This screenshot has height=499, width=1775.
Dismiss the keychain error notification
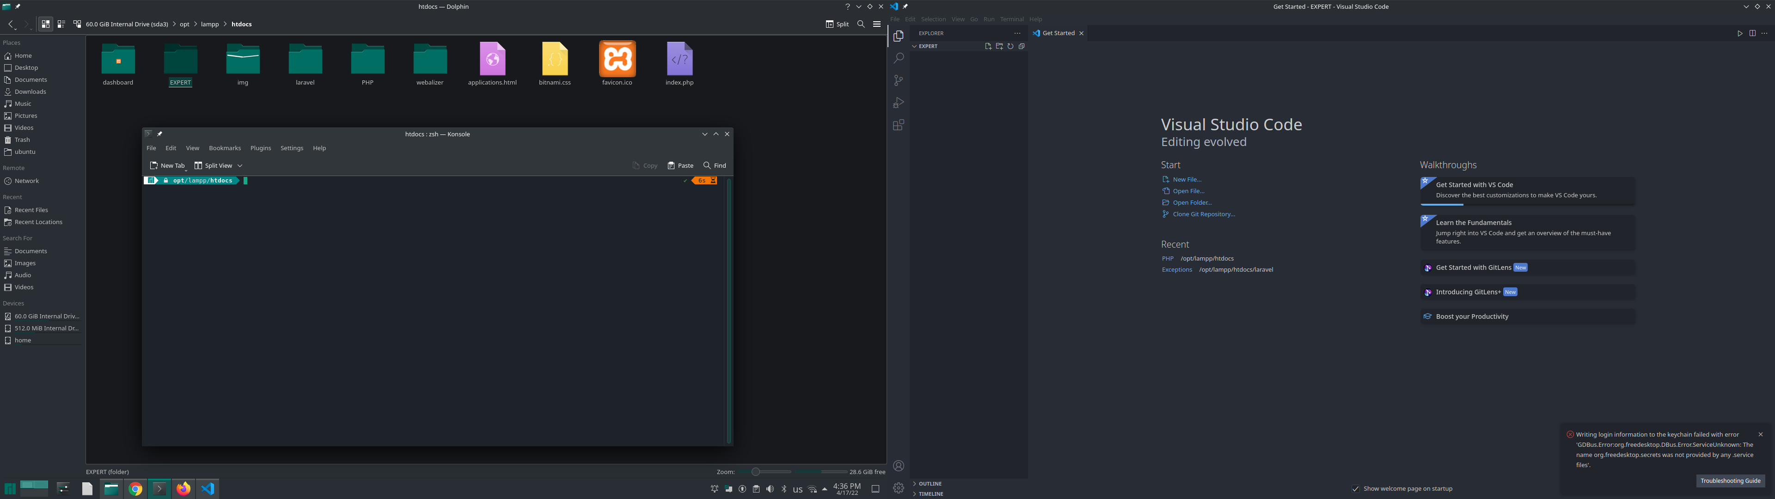click(x=1761, y=434)
